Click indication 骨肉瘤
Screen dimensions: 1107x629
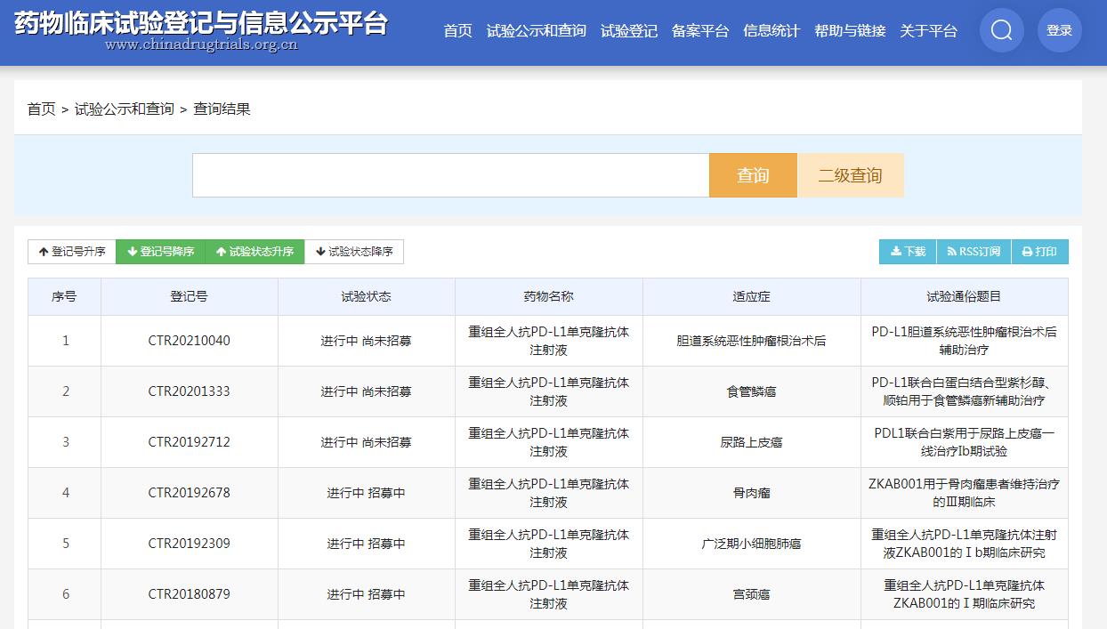[x=751, y=493]
